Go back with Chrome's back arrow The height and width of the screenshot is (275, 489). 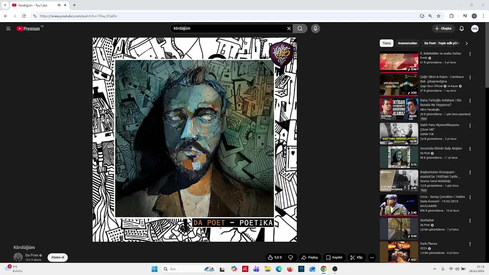(x=5, y=16)
